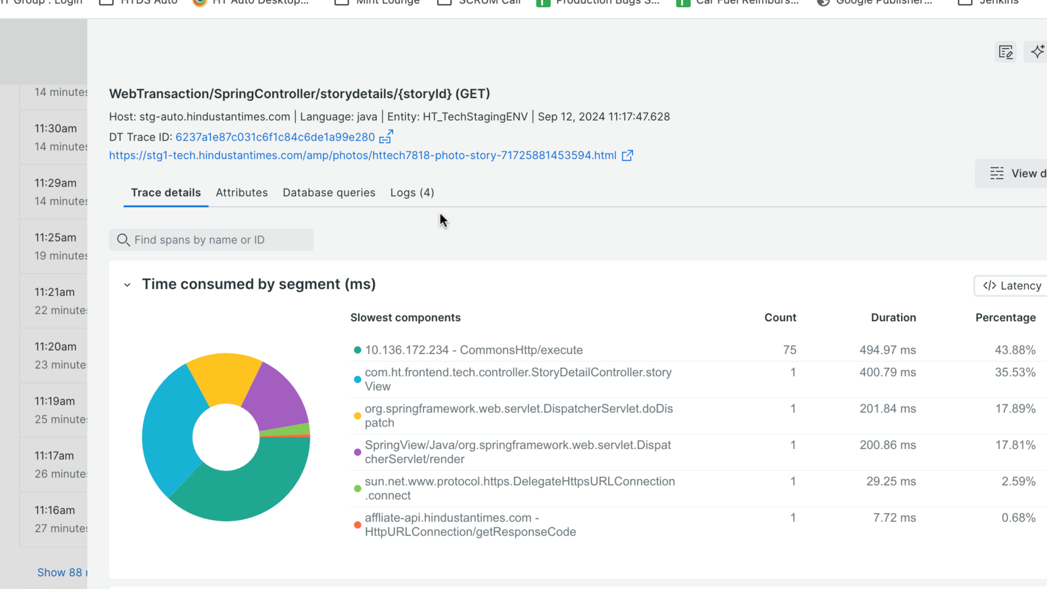
Task: Click the notes edit icon at top right
Action: pyautogui.click(x=1005, y=52)
